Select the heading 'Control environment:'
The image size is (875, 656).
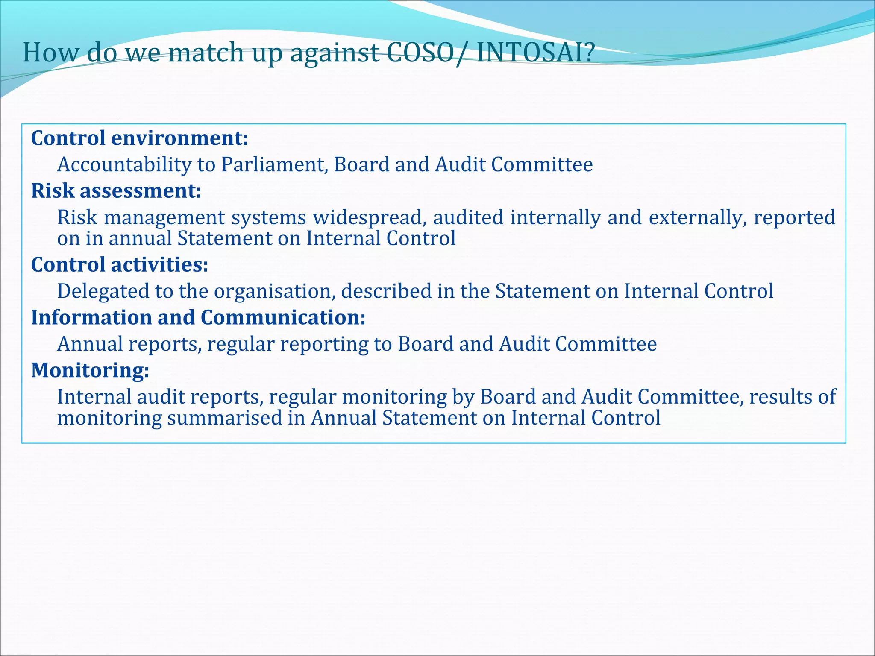point(140,138)
